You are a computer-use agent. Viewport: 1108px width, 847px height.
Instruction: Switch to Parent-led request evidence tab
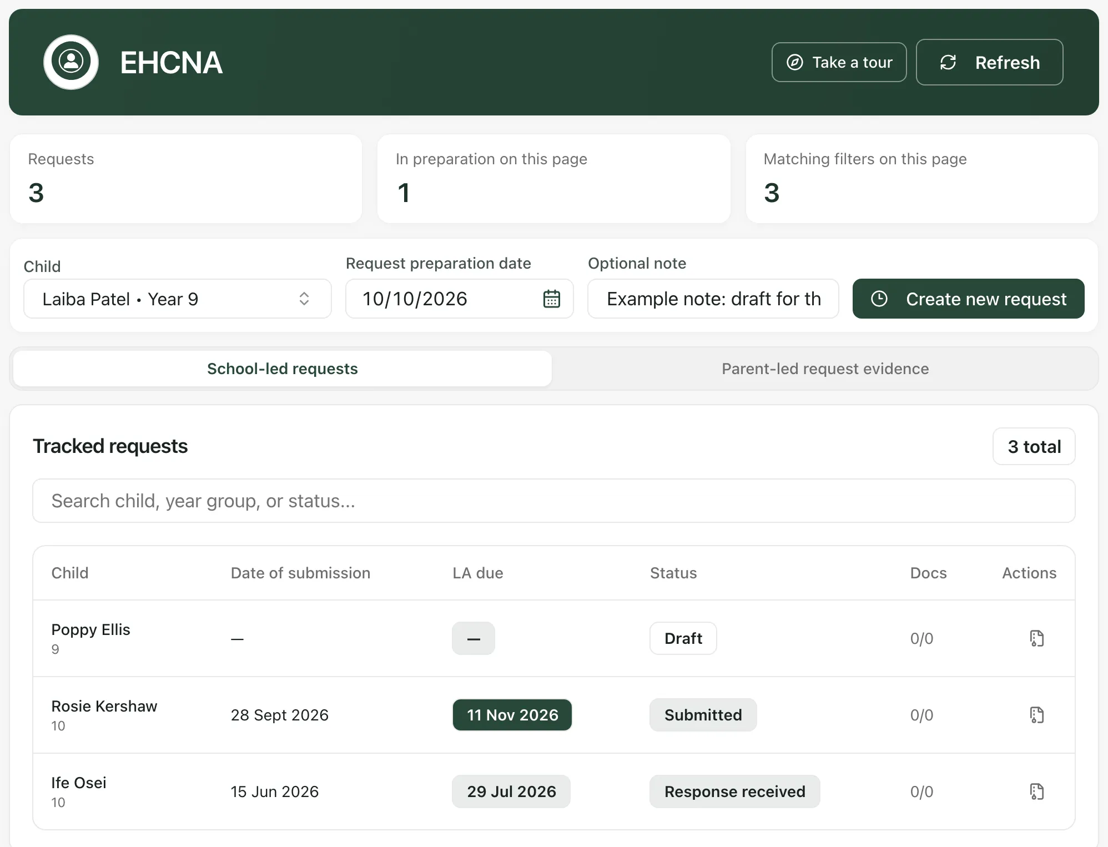pos(825,369)
